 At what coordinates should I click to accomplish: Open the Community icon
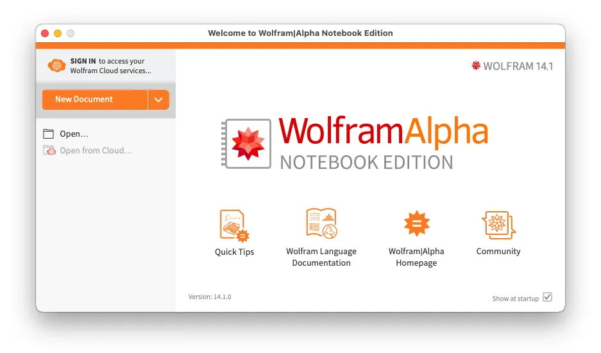point(498,225)
